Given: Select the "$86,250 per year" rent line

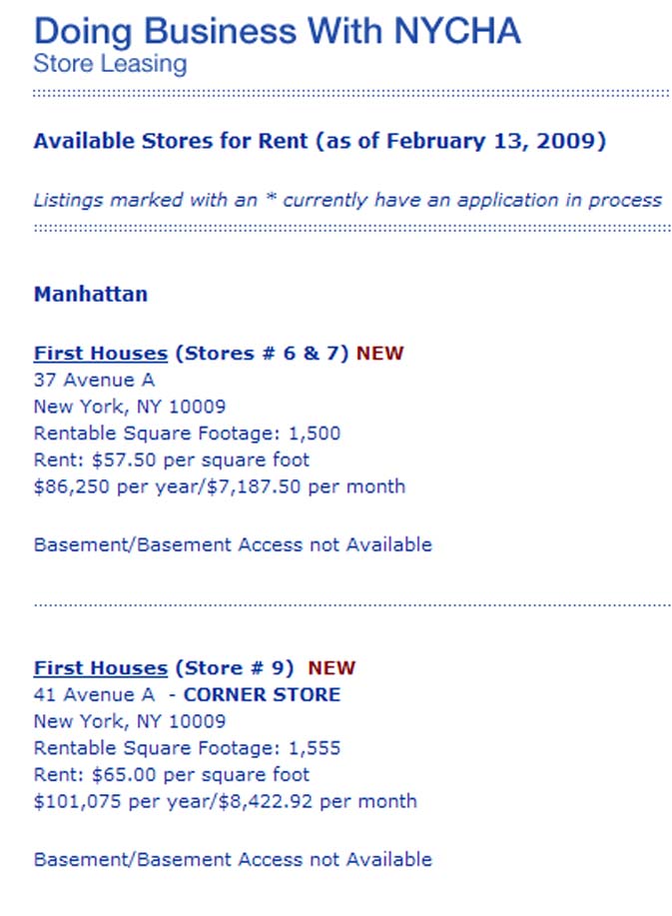Looking at the screenshot, I should pyautogui.click(x=220, y=487).
